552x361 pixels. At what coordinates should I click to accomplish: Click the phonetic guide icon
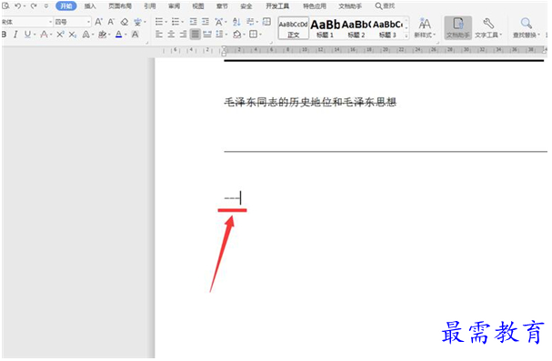pos(137,22)
